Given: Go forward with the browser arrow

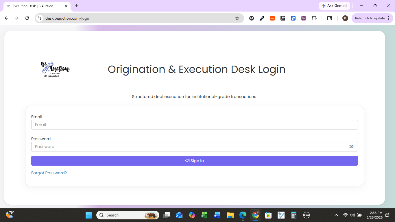Looking at the screenshot, I should 17,18.
